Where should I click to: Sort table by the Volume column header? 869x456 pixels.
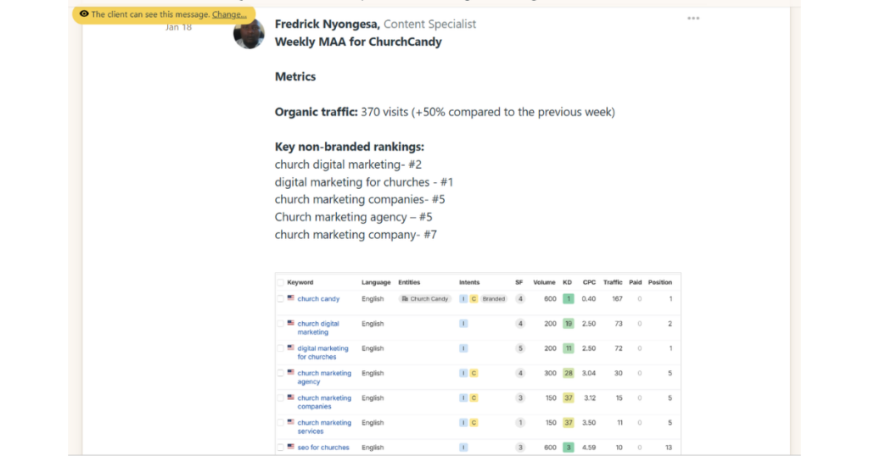544,282
